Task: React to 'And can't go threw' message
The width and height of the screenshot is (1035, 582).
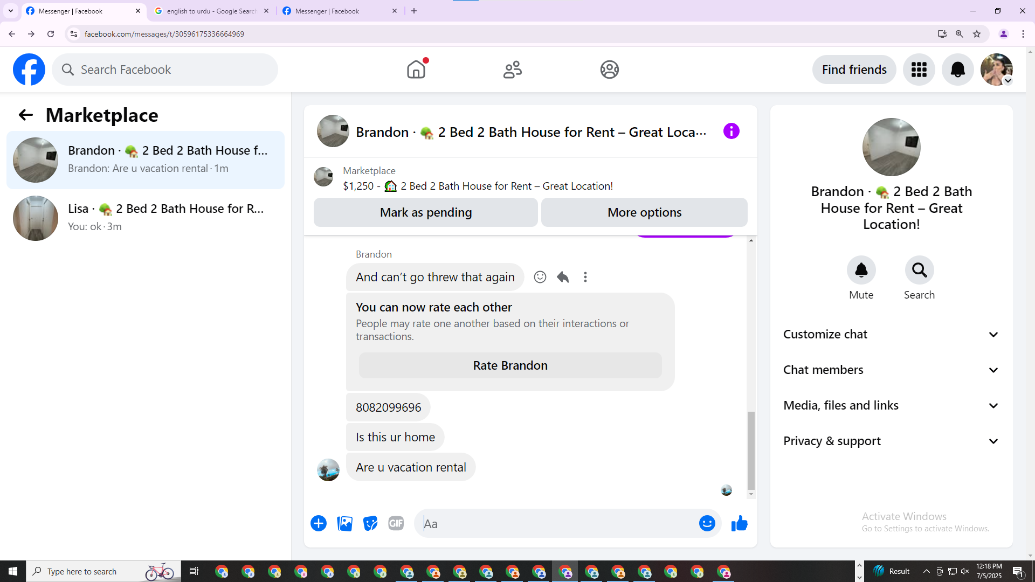Action: coord(540,277)
